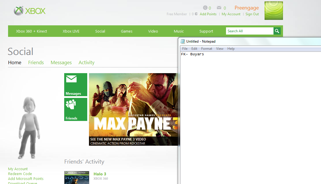The width and height of the screenshot is (321, 184).
Task: Click Add Points link
Action: pos(208,14)
